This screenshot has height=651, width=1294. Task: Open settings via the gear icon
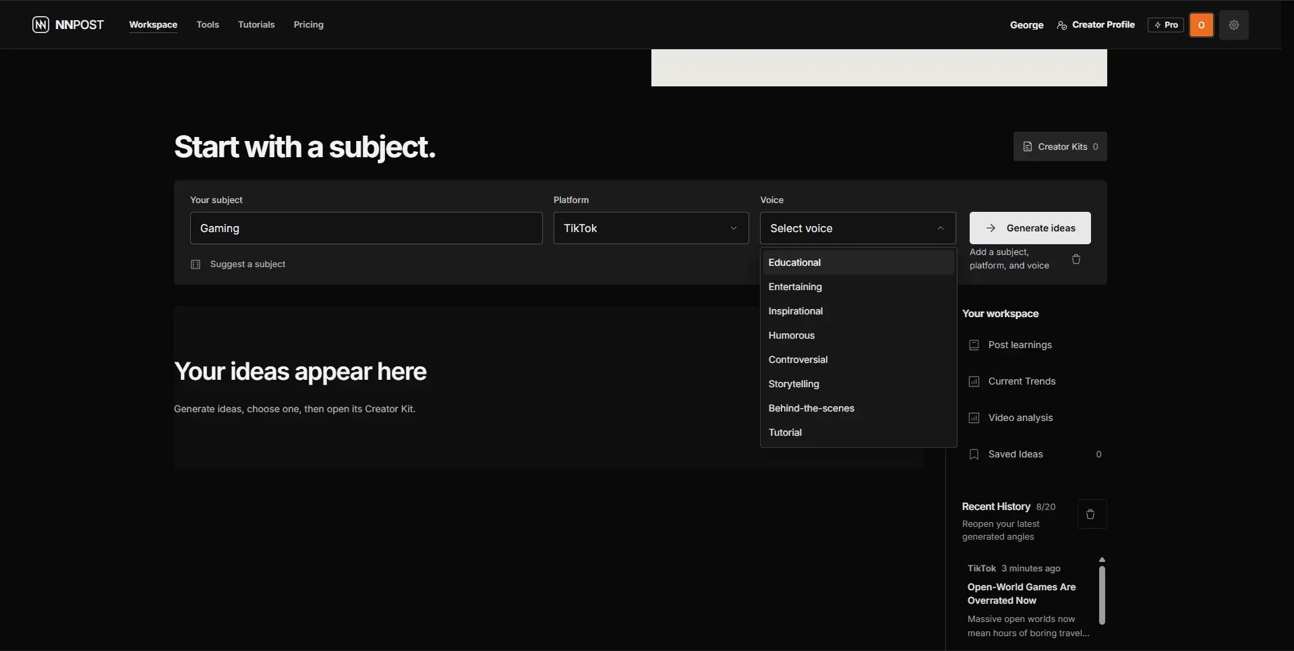pos(1234,25)
